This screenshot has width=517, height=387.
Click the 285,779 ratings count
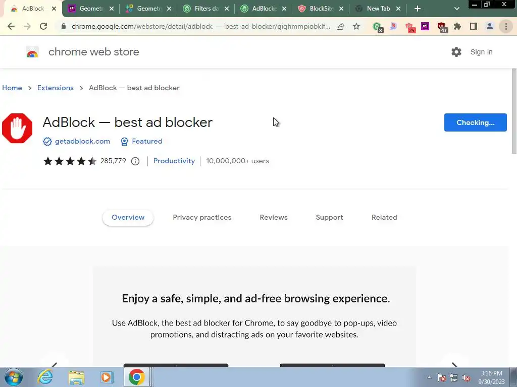click(x=113, y=161)
